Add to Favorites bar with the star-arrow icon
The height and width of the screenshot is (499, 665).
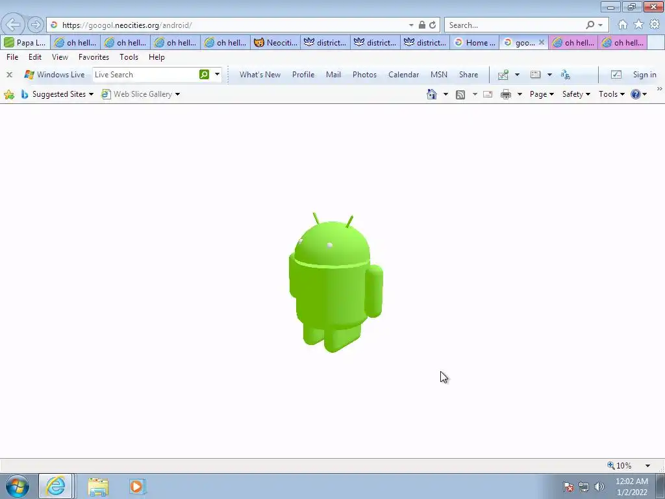(x=9, y=94)
